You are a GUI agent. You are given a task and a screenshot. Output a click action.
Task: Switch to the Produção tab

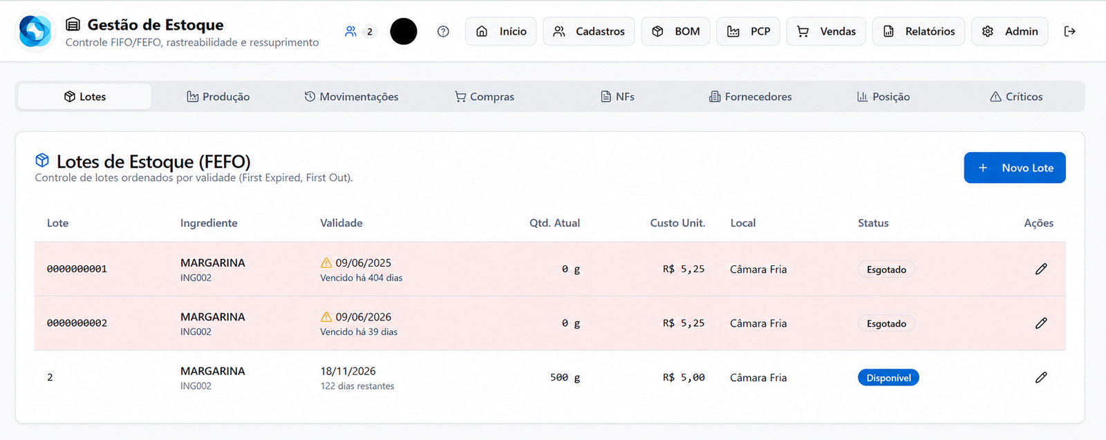tap(218, 97)
